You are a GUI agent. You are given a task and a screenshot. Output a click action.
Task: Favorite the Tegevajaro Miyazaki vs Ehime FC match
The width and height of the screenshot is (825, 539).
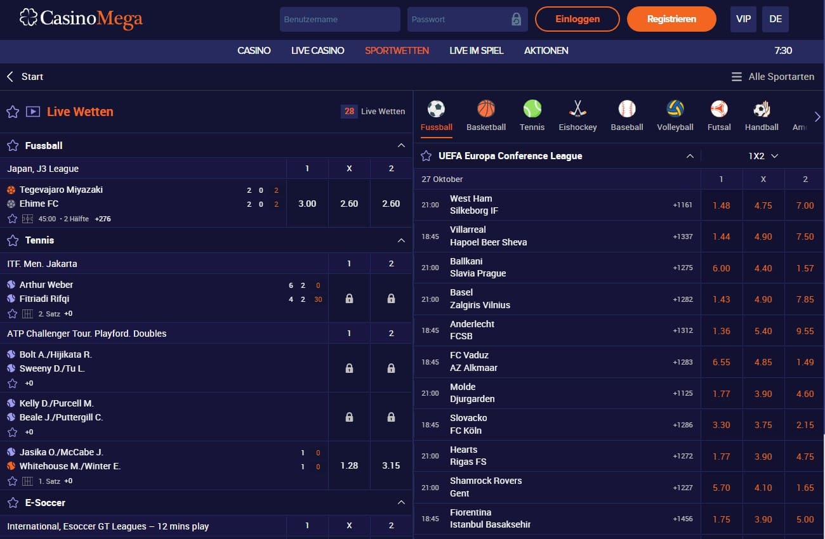(12, 219)
